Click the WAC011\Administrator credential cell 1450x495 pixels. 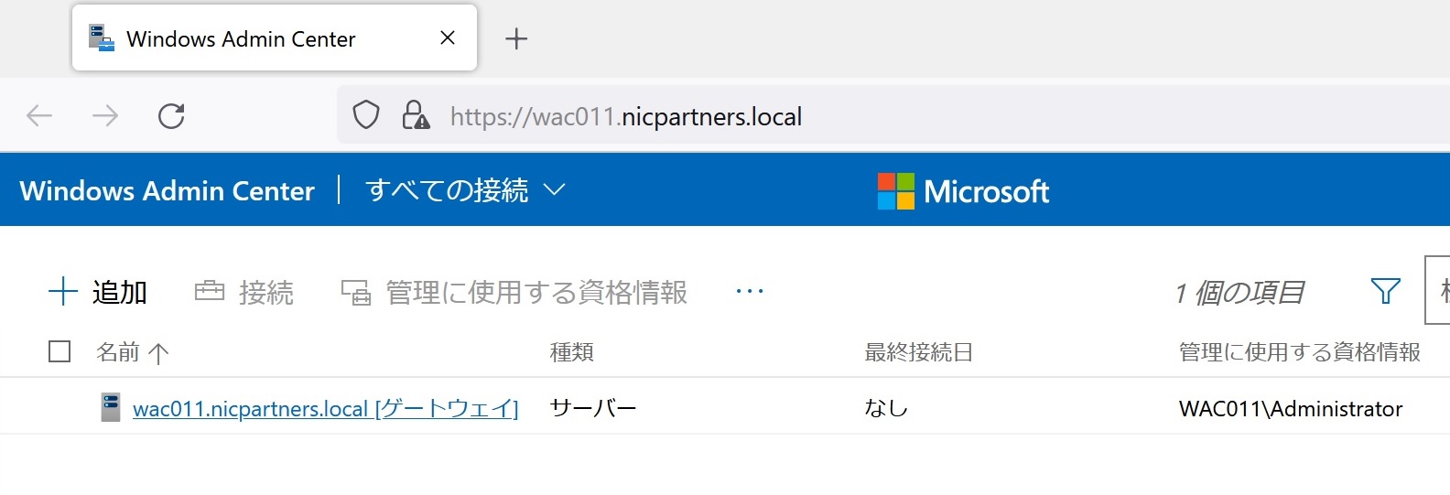(x=1291, y=409)
